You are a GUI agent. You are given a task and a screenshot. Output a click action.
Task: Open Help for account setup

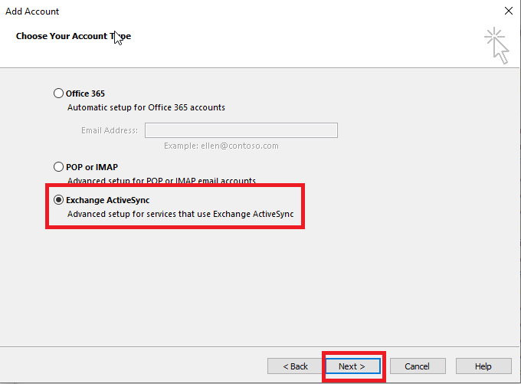click(483, 366)
